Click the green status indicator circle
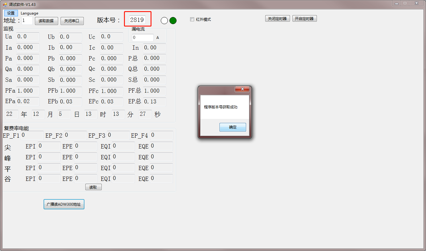Viewport: 426px width, 251px height. [173, 21]
